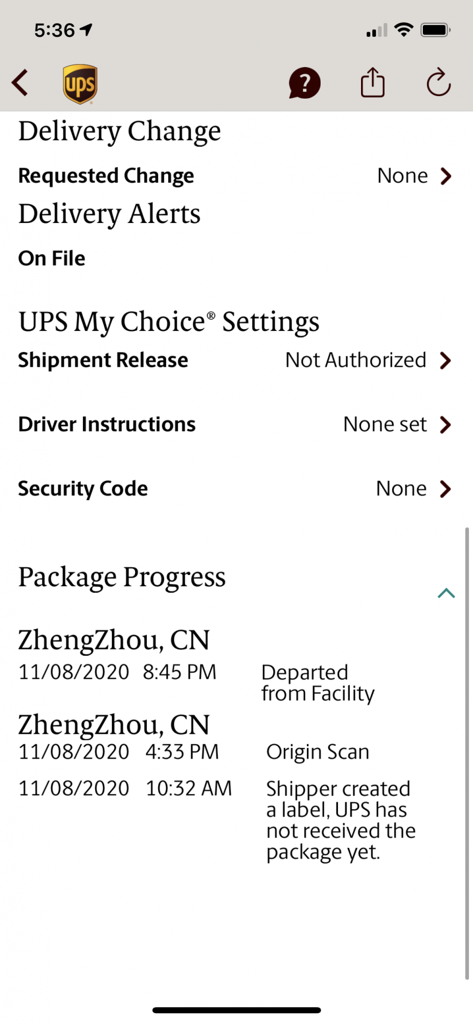
Task: Click the vertical scrollbar indicator
Action: (x=467, y=752)
